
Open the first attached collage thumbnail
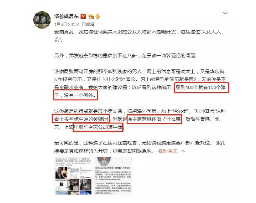(x=73, y=176)
